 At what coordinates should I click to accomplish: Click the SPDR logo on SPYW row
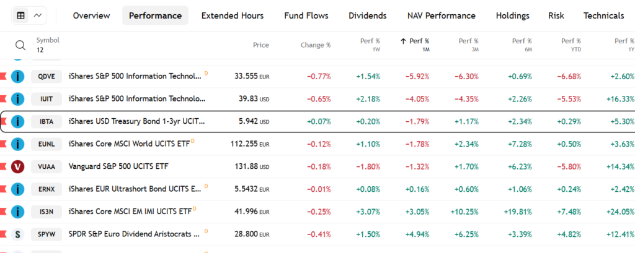19,234
